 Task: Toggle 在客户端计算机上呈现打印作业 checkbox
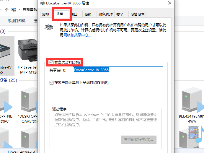(52, 82)
